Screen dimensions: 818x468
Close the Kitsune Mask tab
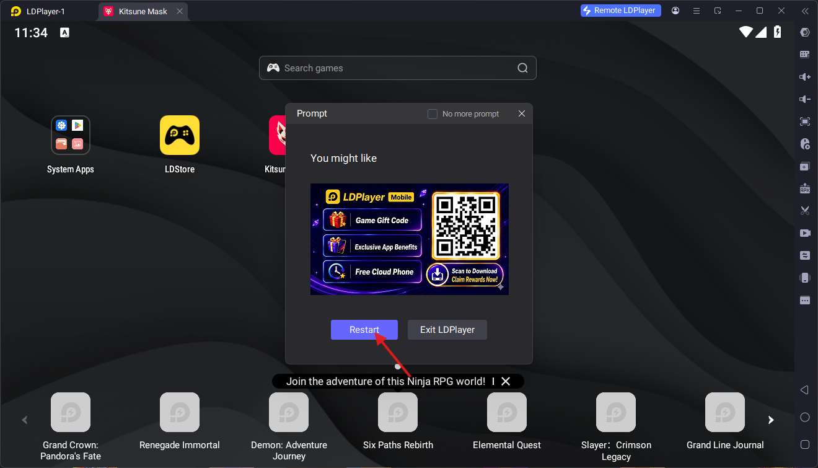tap(180, 11)
